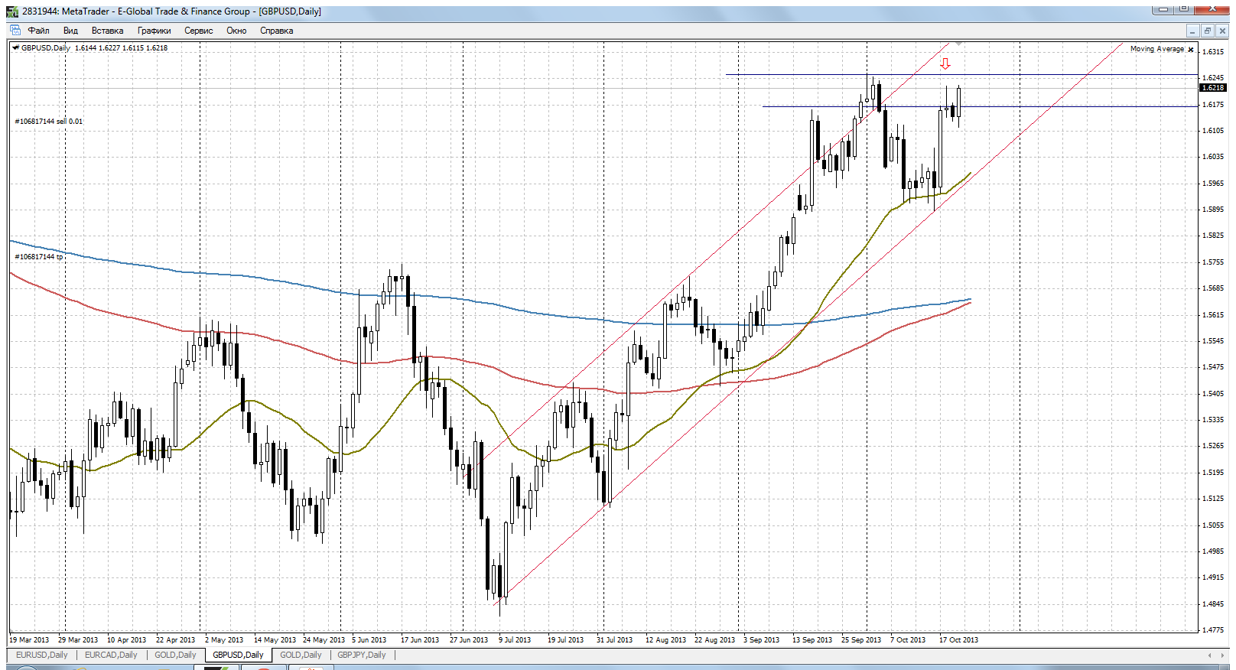1236x670 pixels.
Task: Open the Вид menu
Action: (71, 31)
